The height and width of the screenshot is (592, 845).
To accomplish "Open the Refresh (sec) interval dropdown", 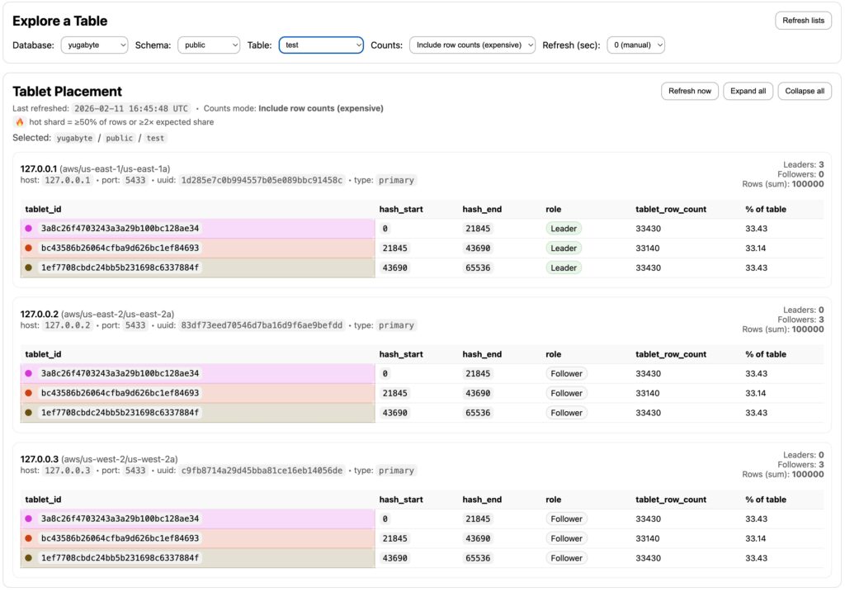I will click(x=635, y=45).
